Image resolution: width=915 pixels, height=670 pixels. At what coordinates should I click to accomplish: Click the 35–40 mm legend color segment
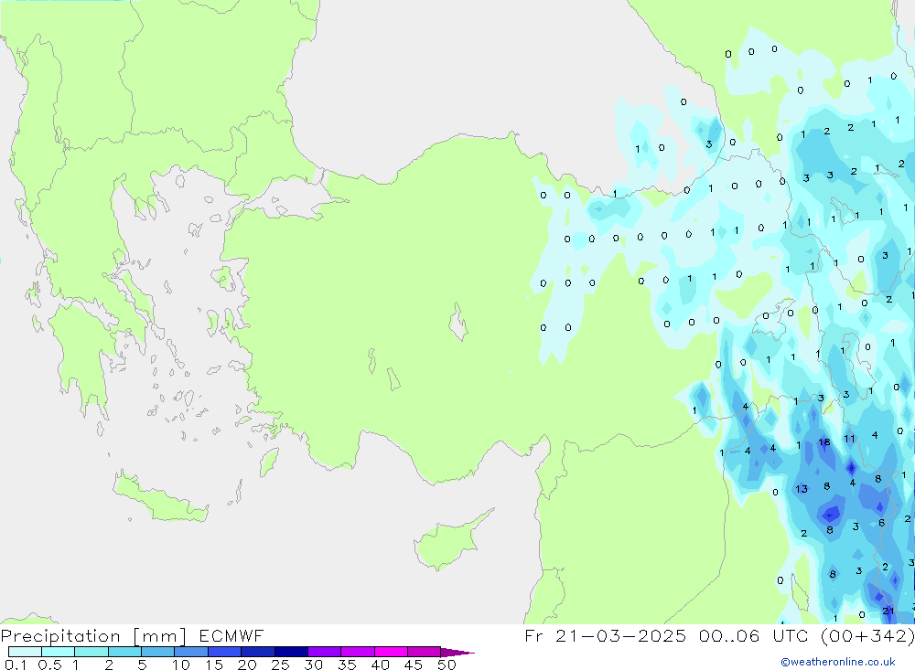click(358, 652)
